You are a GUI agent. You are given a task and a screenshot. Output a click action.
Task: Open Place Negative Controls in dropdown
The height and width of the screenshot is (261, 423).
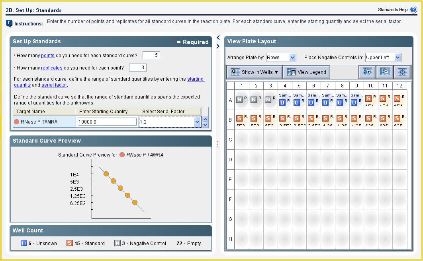383,58
